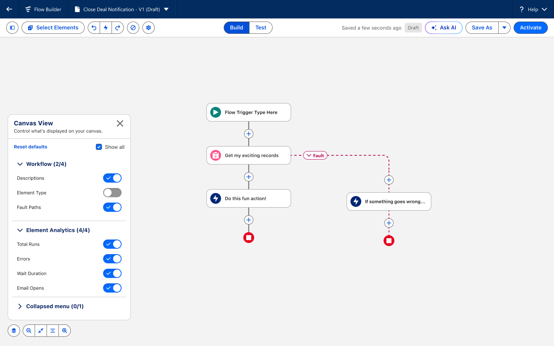Click the auto-align canvas icon
This screenshot has width=554, height=346.
pos(53,331)
